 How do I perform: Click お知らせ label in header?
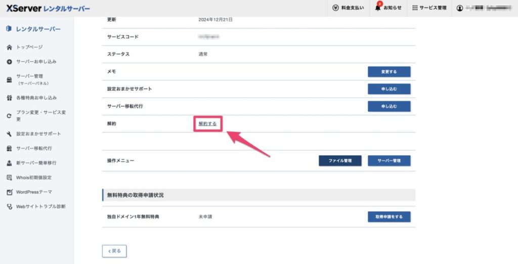(x=393, y=8)
